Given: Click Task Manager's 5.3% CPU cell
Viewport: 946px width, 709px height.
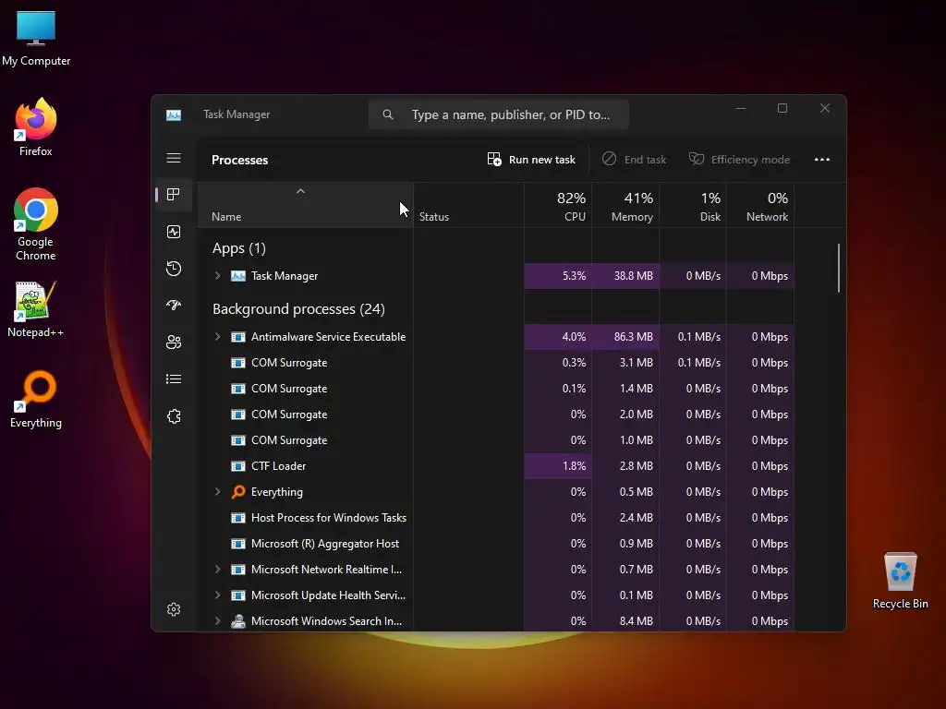Looking at the screenshot, I should pyautogui.click(x=558, y=276).
